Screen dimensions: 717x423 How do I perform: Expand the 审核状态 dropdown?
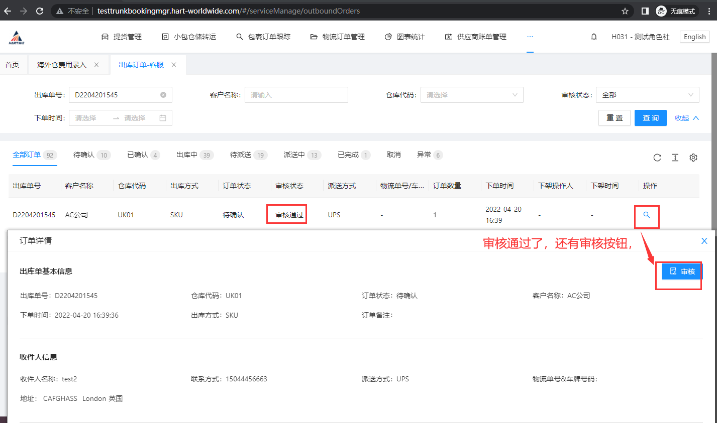pos(647,95)
